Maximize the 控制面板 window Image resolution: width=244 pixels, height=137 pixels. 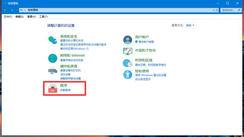[x=228, y=3]
